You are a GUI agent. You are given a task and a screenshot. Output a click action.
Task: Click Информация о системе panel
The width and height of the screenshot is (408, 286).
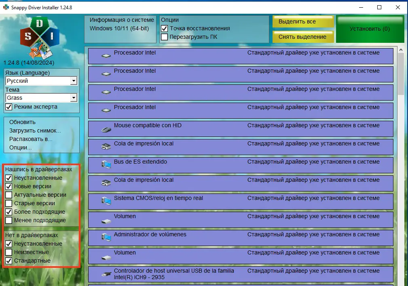(x=120, y=29)
